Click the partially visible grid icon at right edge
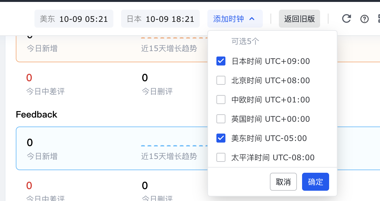Image resolution: width=380 pixels, height=201 pixels. pyautogui.click(x=378, y=19)
